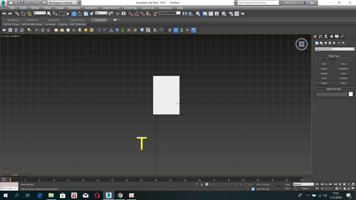Toggle the Y axis constraint

(x=176, y=30)
